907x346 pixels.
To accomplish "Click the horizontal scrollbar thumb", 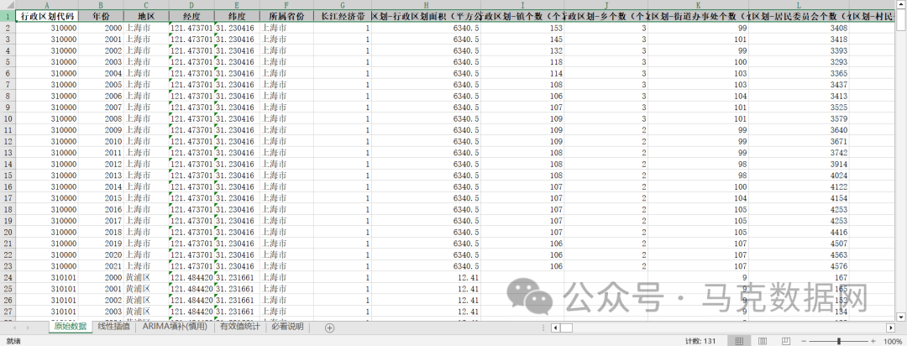I will (x=566, y=328).
